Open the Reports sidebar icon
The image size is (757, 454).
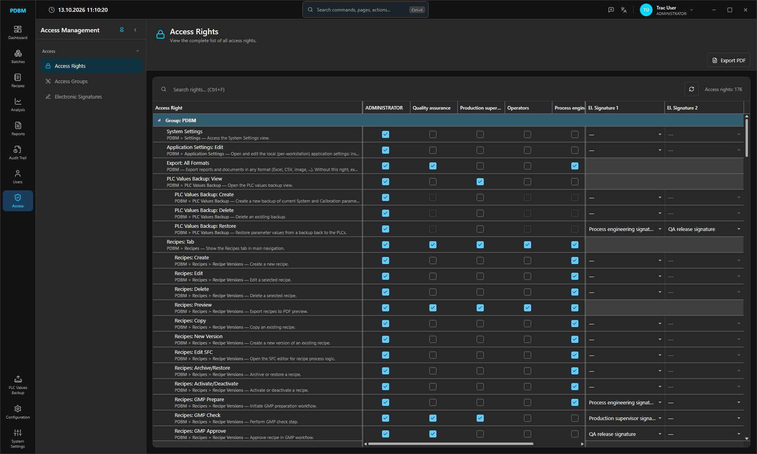(x=18, y=128)
